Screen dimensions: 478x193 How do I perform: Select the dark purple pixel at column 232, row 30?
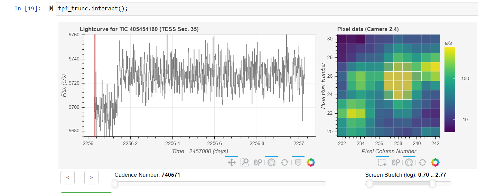coord(342,39)
